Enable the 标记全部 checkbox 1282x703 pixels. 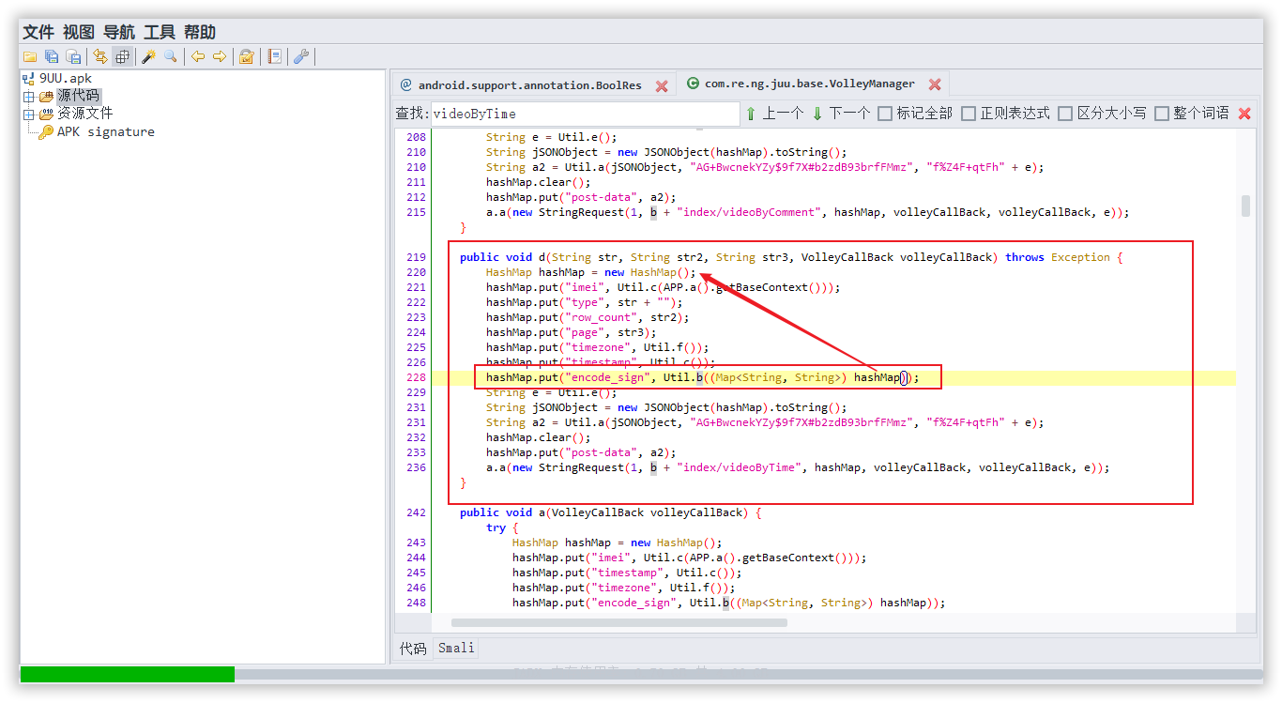(885, 114)
